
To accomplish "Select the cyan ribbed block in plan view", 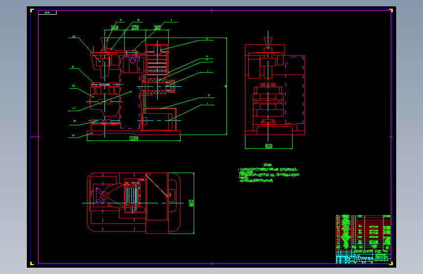I will [x=132, y=195].
